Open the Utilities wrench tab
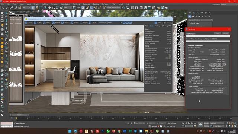The height and width of the screenshot is (134, 238). [209, 13]
